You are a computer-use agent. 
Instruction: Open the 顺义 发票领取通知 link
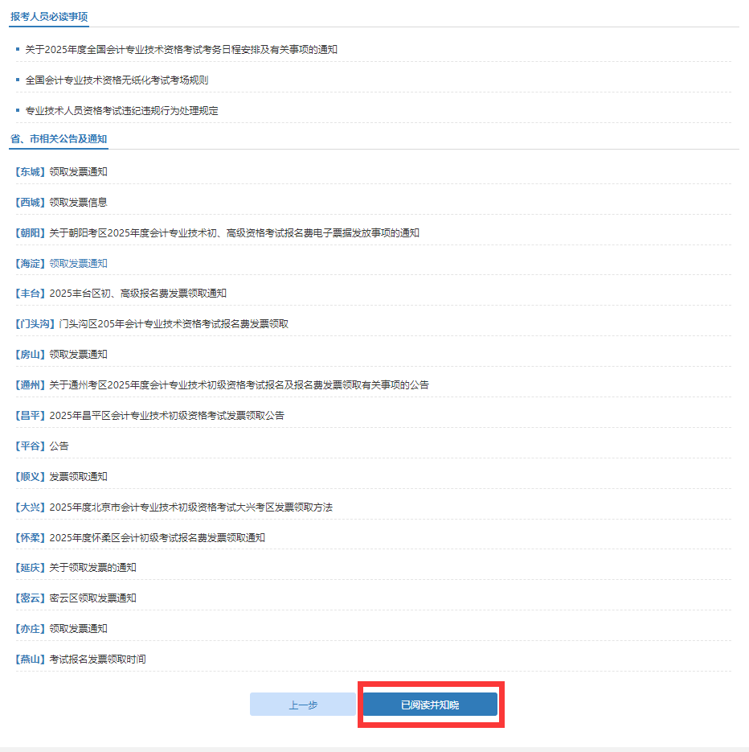pyautogui.click(x=78, y=477)
